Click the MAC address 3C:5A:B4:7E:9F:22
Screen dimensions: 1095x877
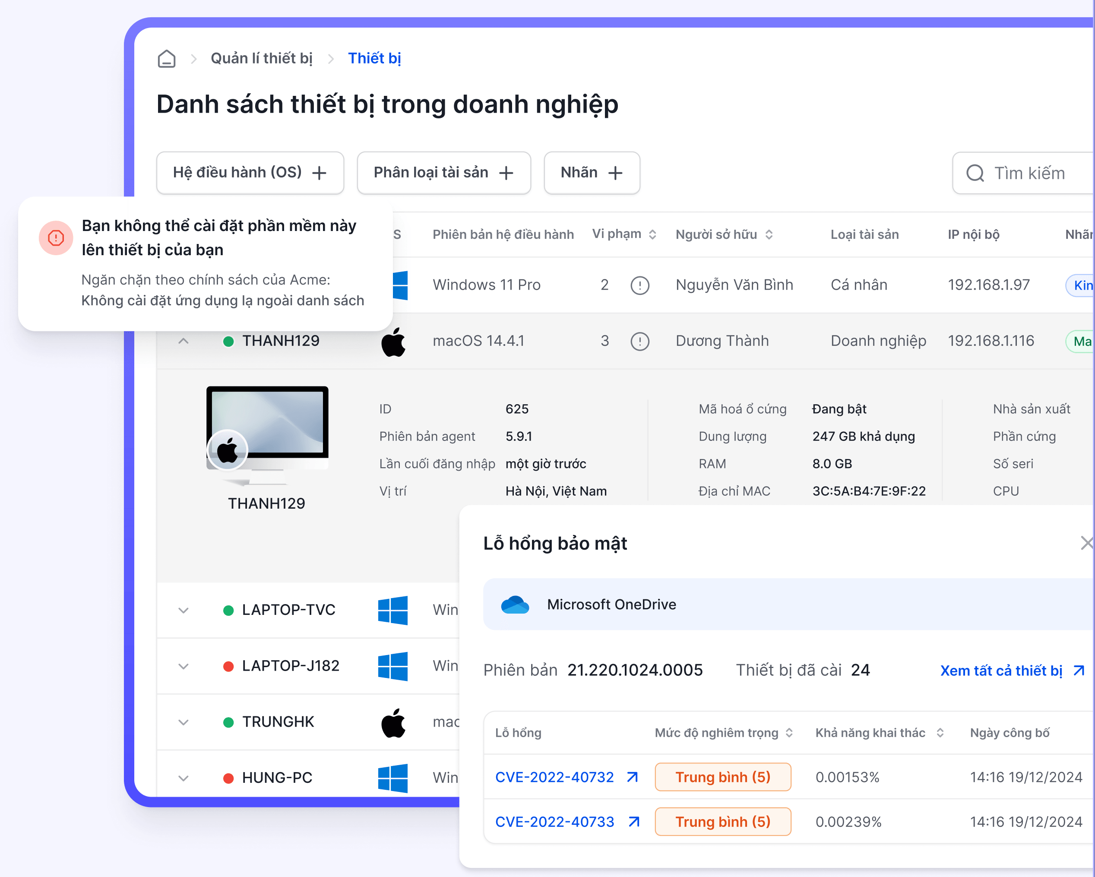tap(869, 491)
